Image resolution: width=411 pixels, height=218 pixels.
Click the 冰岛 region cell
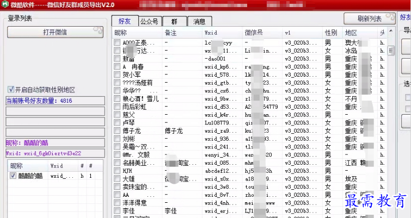(x=351, y=51)
